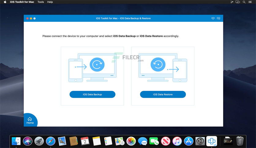
Task: Open Launchpad rocket icon
Action: (39, 141)
